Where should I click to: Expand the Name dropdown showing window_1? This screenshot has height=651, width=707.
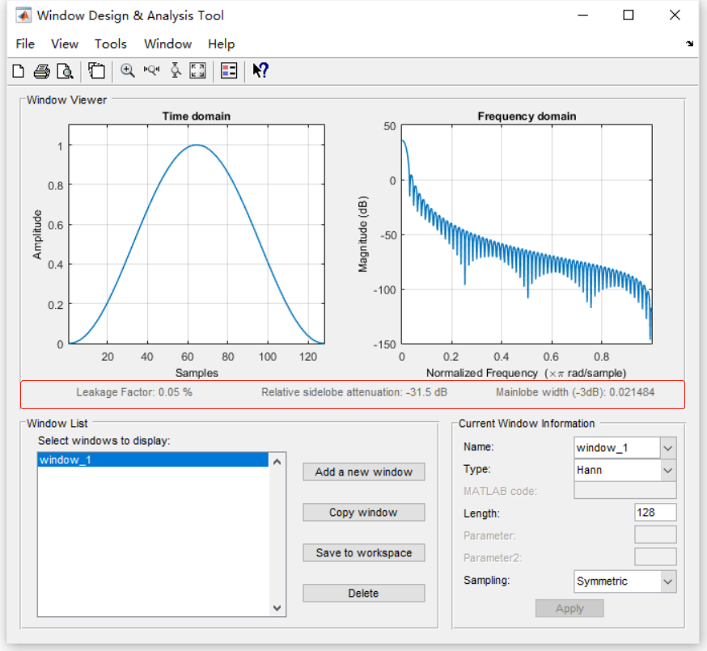point(668,448)
